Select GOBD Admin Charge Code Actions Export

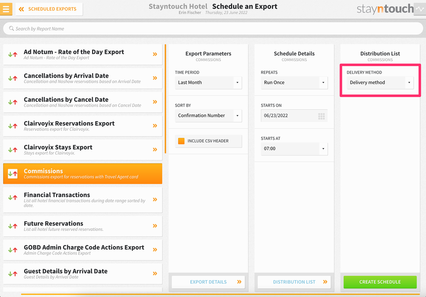pyautogui.click(x=82, y=250)
